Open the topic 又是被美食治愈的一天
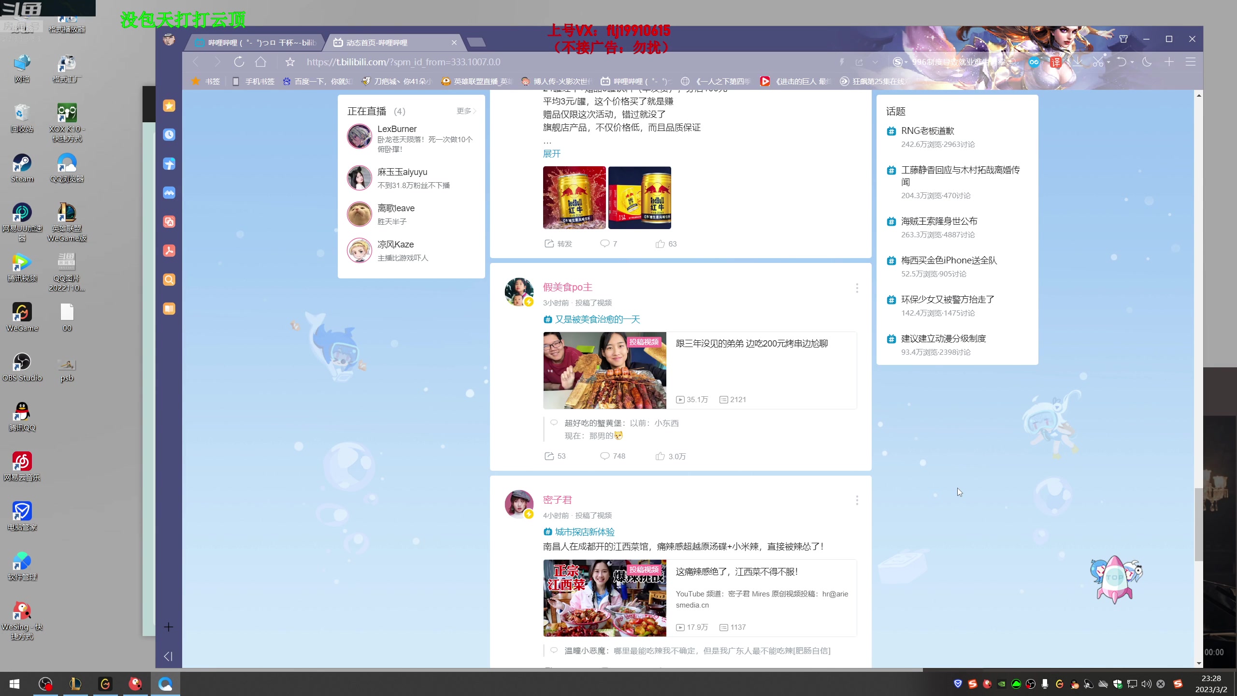This screenshot has width=1237, height=696. pyautogui.click(x=592, y=319)
